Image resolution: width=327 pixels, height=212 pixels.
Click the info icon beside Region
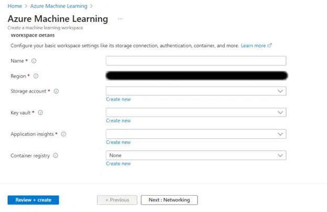click(36, 76)
